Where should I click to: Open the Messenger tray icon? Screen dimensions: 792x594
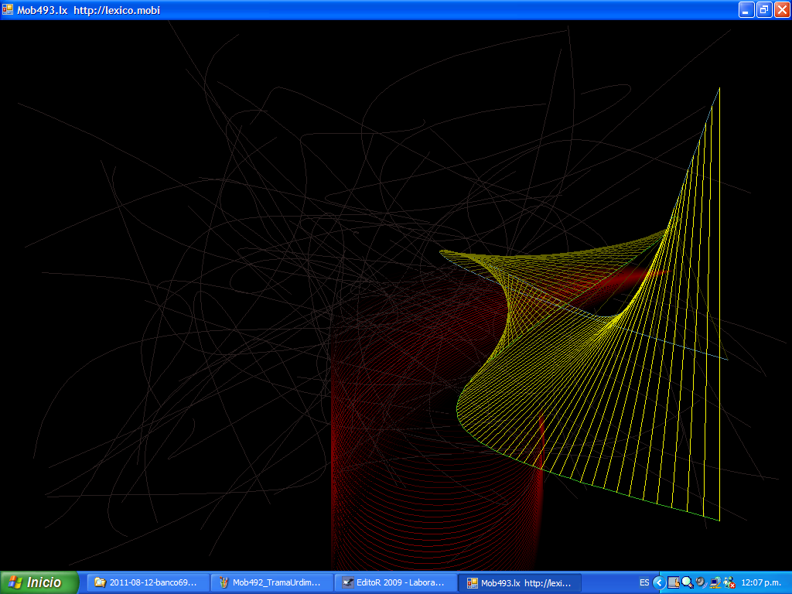(x=729, y=582)
